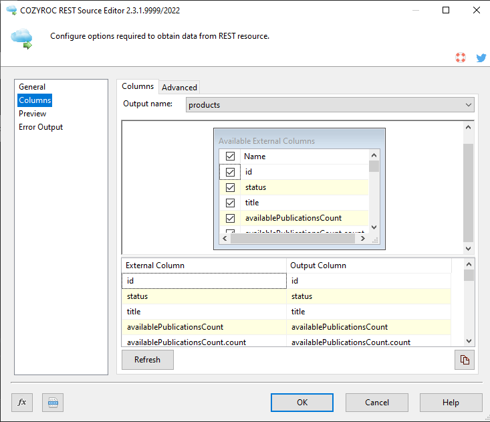
Task: Open the script editor icon beside fx
Action: point(53,402)
